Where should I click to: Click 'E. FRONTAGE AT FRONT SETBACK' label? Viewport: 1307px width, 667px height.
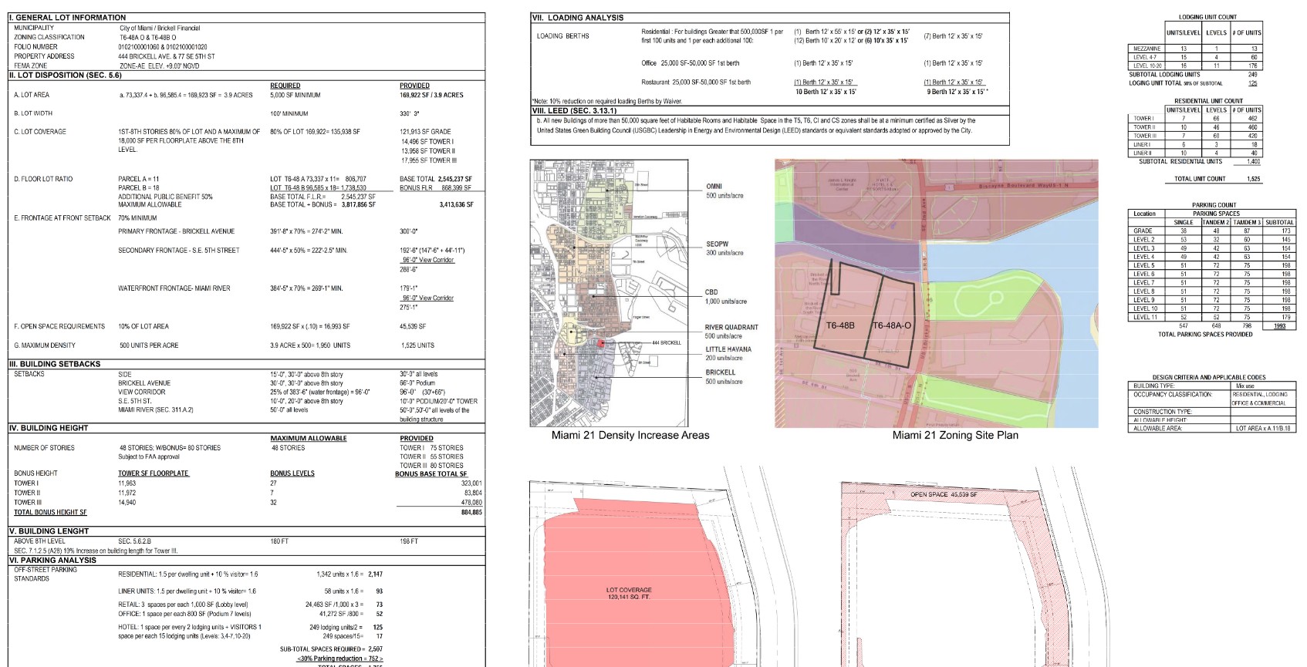pyautogui.click(x=62, y=218)
